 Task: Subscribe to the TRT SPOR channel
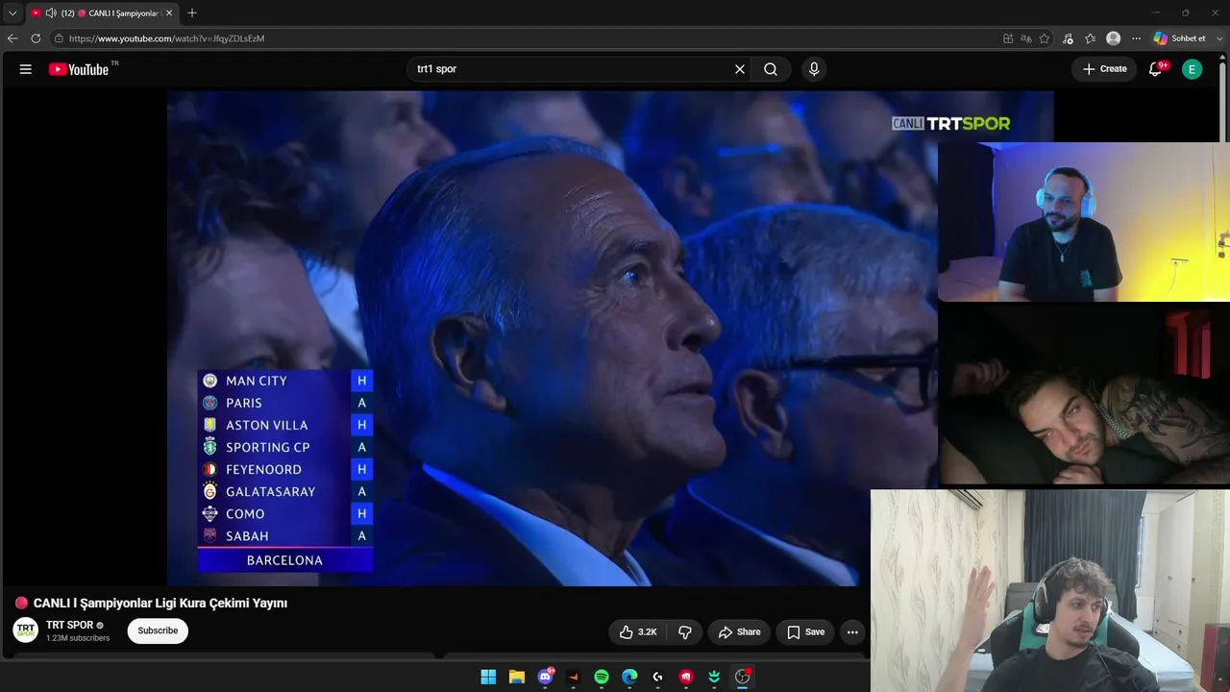tap(158, 630)
